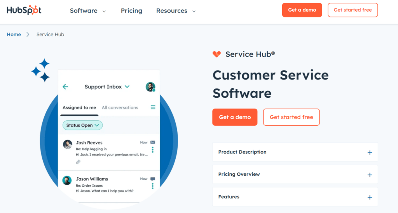Click chat bubble icon on Jason Williams row

(153, 179)
